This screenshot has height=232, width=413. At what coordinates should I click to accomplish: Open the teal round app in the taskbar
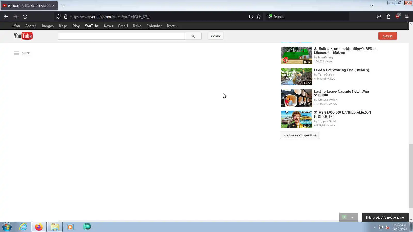[x=87, y=227]
